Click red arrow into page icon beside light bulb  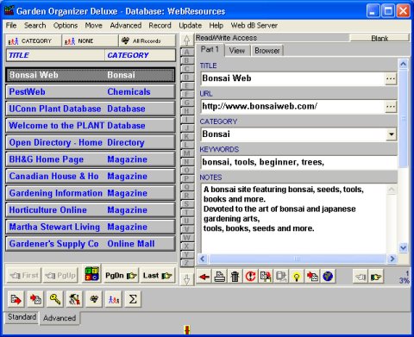point(312,277)
